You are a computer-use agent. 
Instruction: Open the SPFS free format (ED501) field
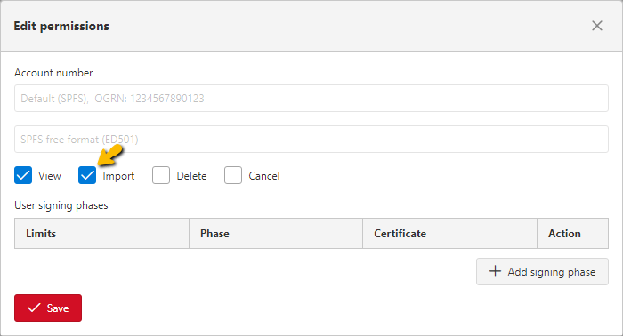311,140
